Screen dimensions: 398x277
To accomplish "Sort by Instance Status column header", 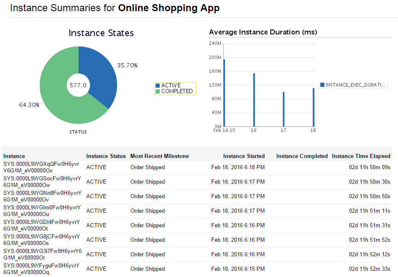I will click(106, 156).
